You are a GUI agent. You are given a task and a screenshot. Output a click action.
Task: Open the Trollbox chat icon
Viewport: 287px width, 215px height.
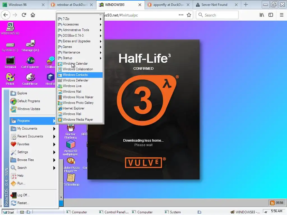(x=50, y=62)
